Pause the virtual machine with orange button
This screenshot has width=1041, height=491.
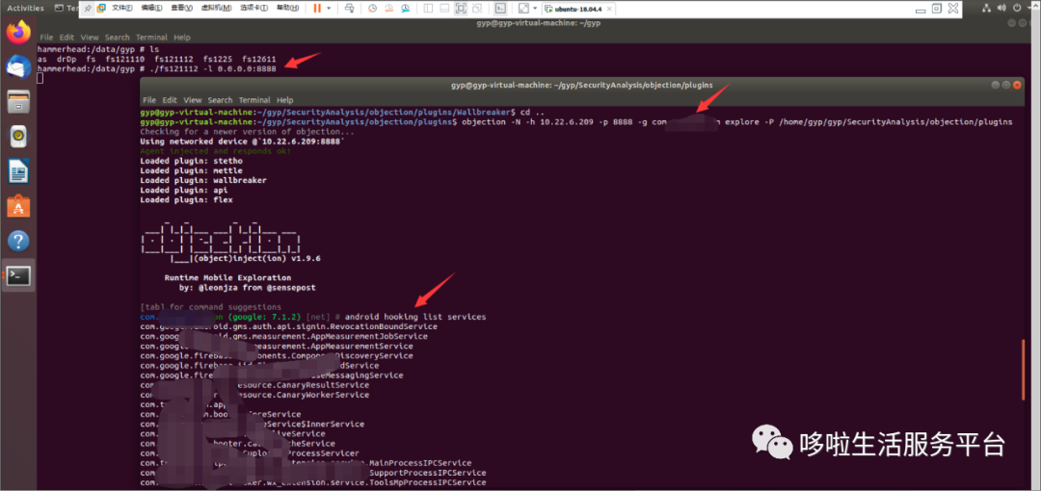[317, 9]
